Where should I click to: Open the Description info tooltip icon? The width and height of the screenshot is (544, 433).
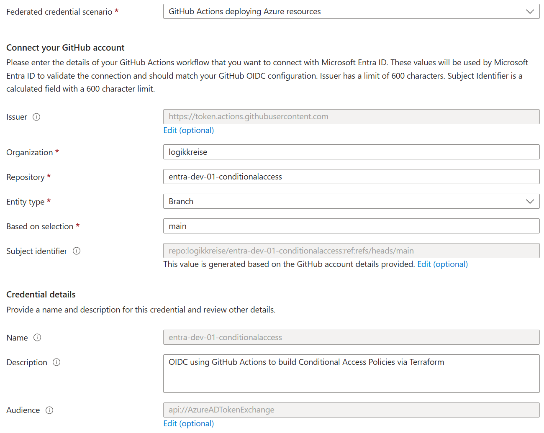click(56, 362)
